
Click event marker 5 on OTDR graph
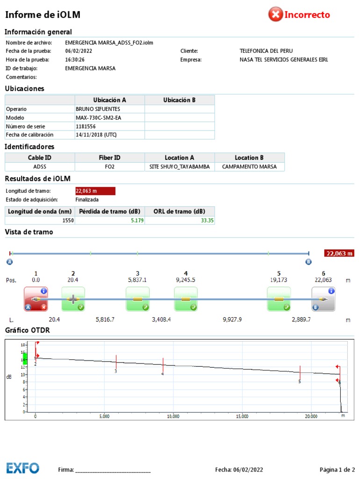coord(300,374)
